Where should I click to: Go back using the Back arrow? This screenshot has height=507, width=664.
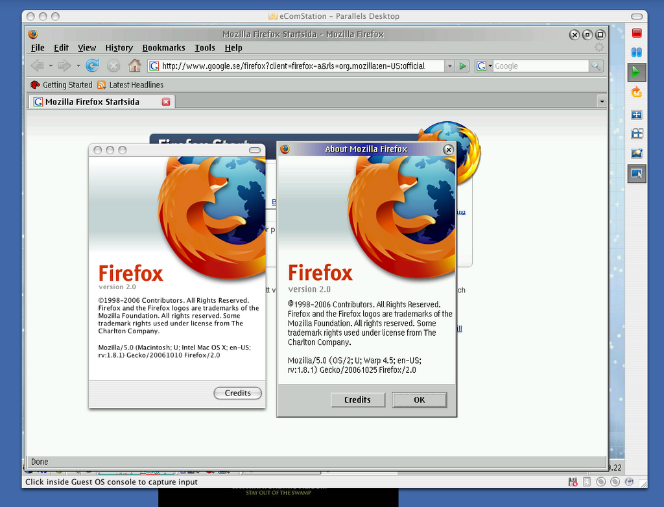37,65
